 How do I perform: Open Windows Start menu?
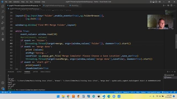coord(58,96)
